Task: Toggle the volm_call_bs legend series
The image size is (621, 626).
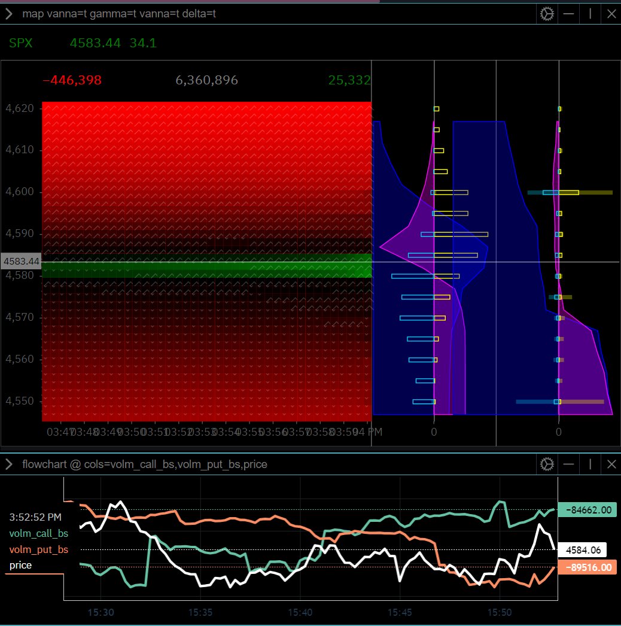Action: pyautogui.click(x=39, y=533)
